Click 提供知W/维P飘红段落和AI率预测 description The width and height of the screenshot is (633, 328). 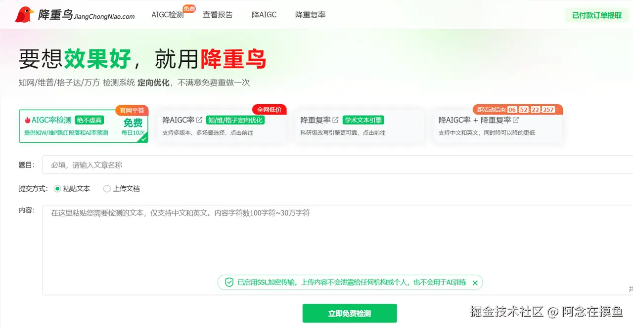66,133
